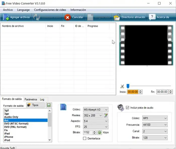176x149 pixels.
Task: Toggle the Deinterlace checkbox
Action: [x=85, y=138]
